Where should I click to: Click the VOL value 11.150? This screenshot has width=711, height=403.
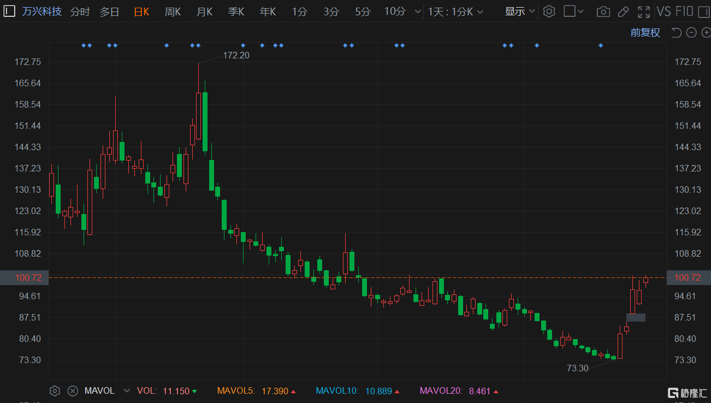pos(176,391)
